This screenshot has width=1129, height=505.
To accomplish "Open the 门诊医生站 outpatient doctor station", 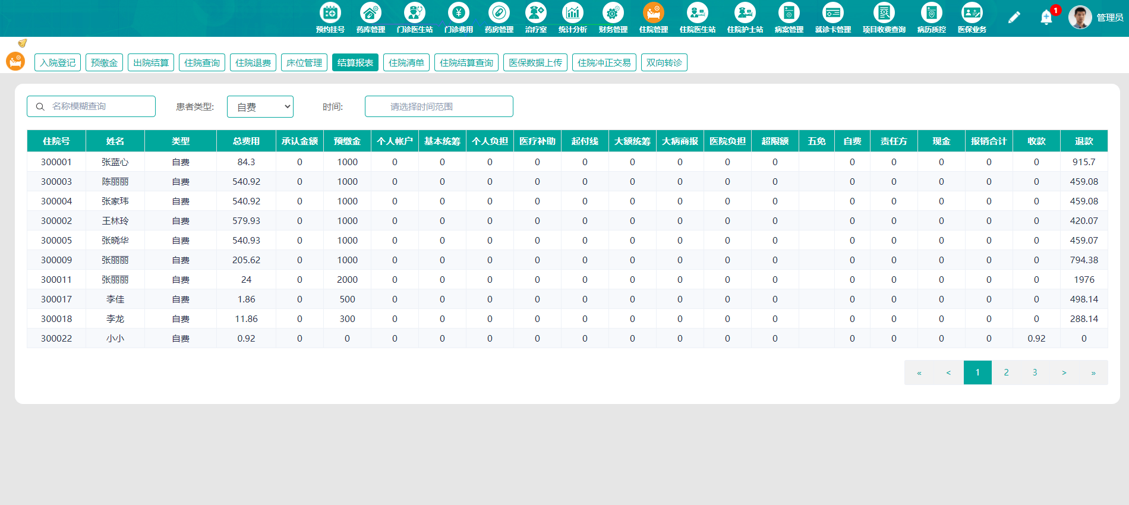I will [415, 18].
